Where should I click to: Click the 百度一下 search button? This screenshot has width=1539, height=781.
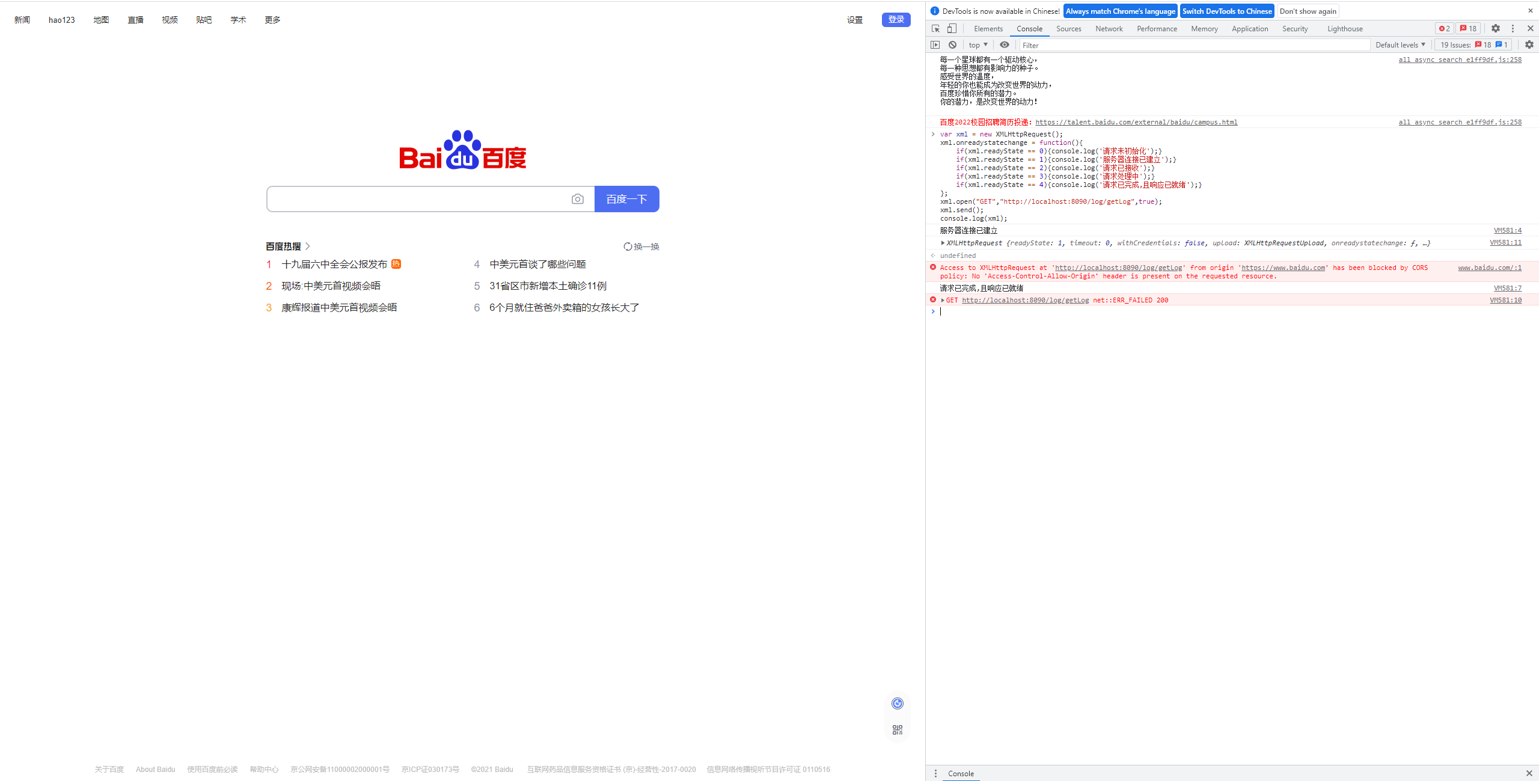(x=626, y=199)
